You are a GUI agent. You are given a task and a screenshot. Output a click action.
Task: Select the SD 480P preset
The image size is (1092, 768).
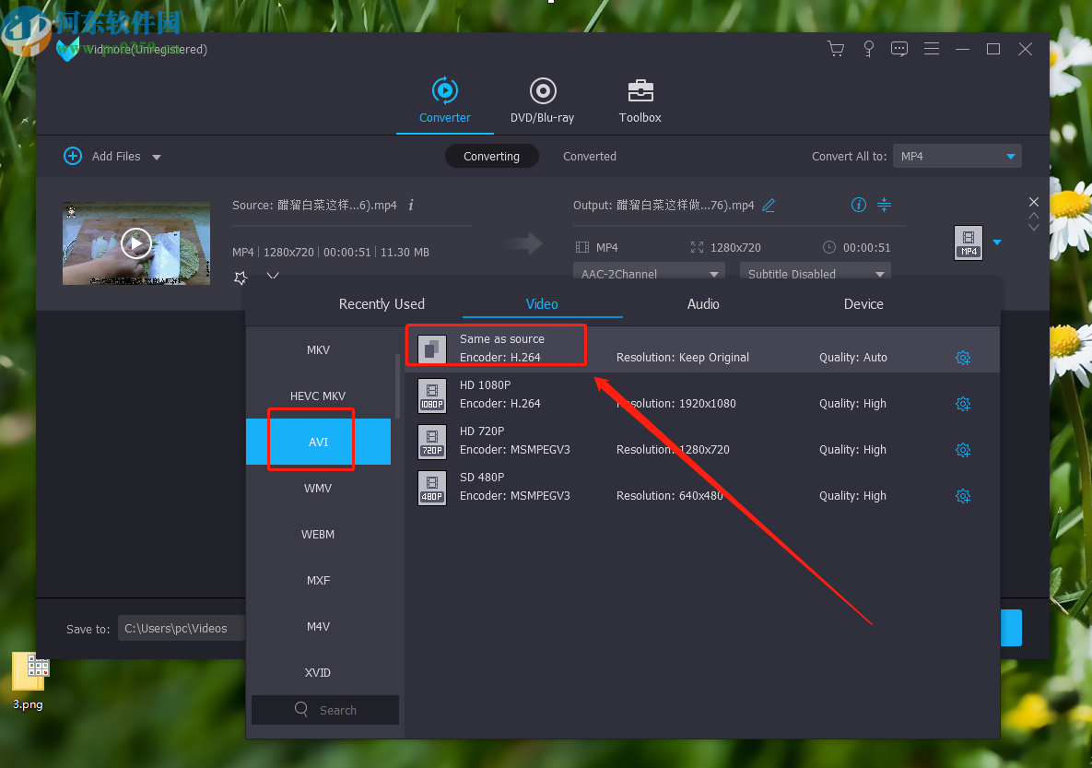click(x=702, y=487)
